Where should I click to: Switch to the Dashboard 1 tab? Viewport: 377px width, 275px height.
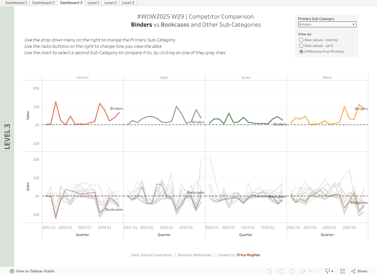16,3
